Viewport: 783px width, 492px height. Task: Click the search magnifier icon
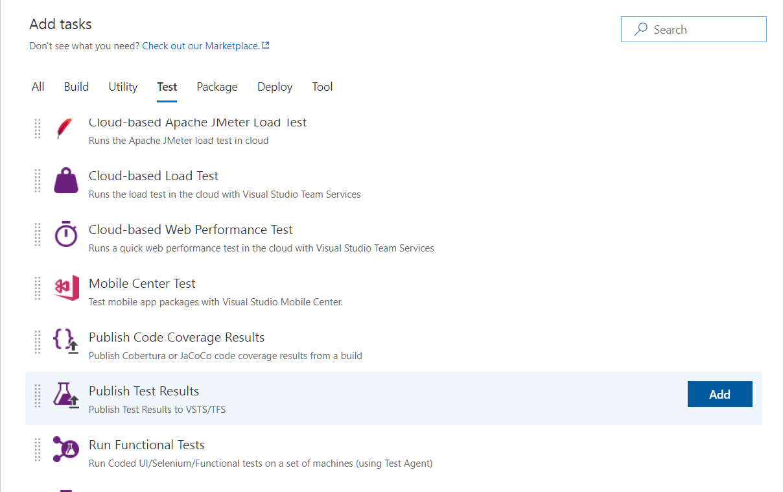(x=640, y=29)
